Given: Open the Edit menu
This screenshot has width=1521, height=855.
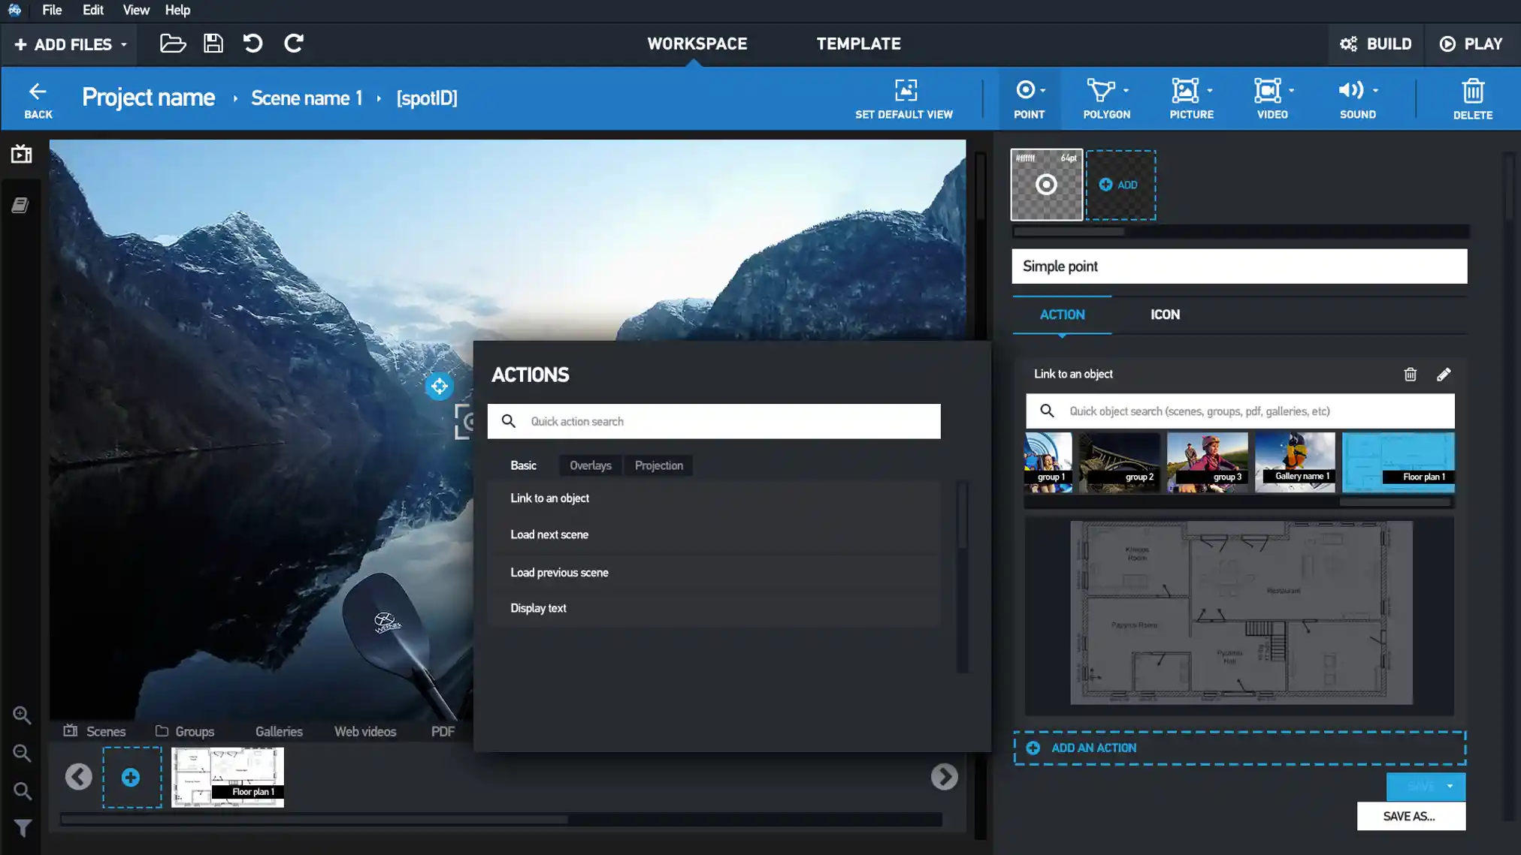Looking at the screenshot, I should 92,10.
